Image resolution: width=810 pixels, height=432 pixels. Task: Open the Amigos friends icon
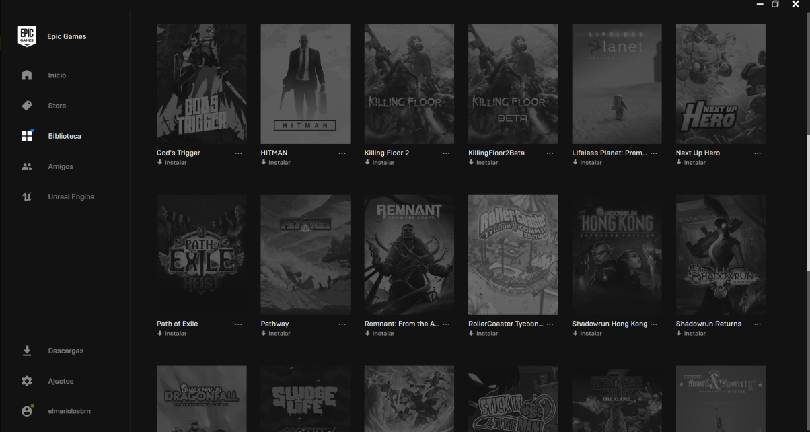[x=27, y=166]
